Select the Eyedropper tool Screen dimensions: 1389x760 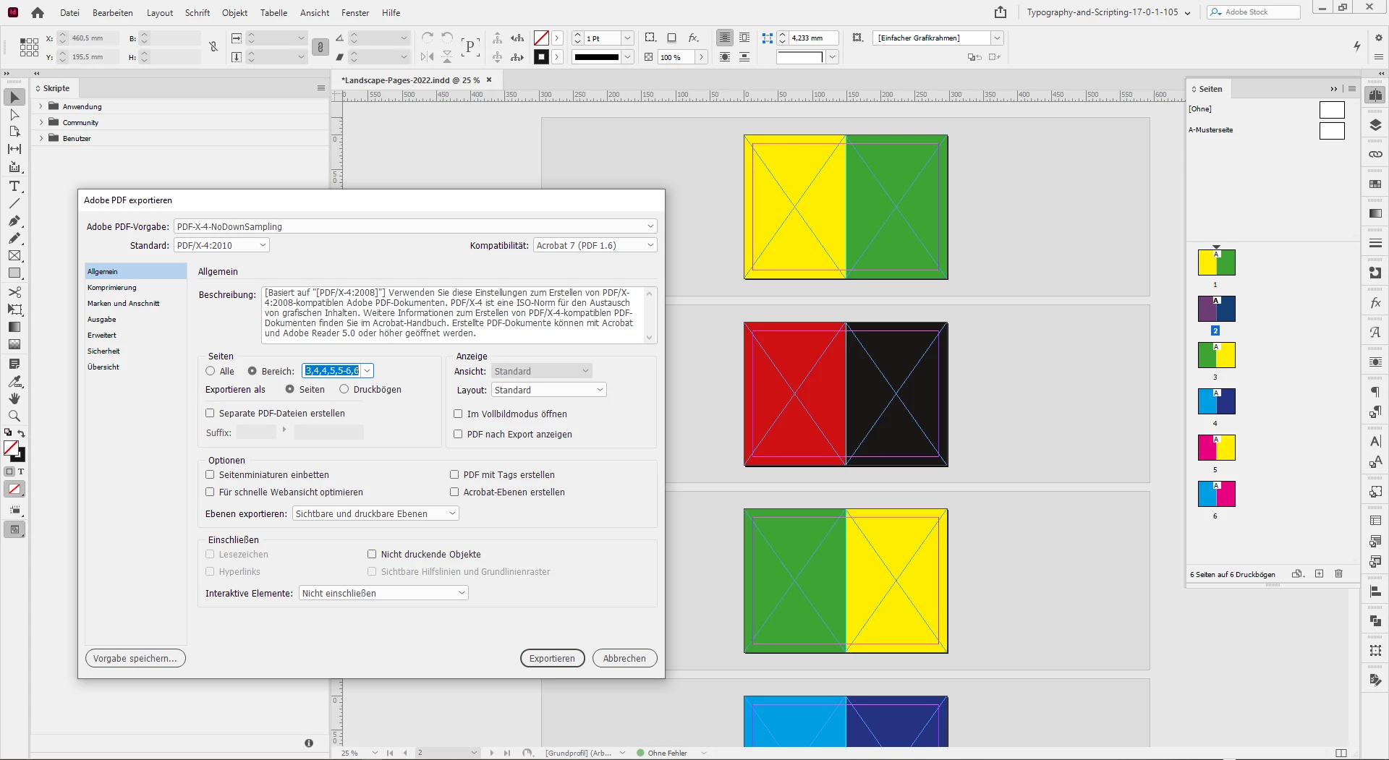[14, 381]
